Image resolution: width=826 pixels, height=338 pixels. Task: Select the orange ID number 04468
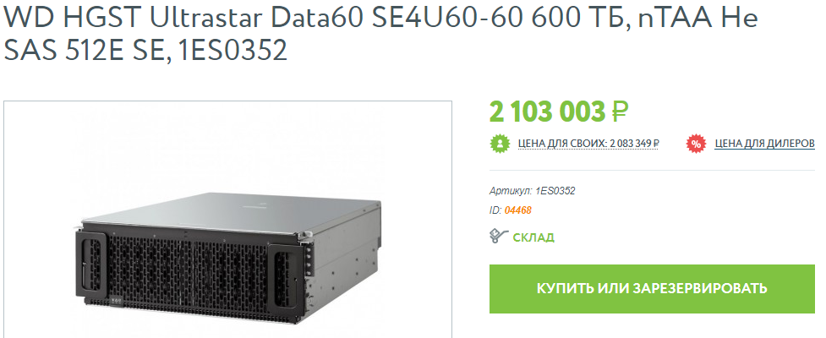[x=517, y=210]
